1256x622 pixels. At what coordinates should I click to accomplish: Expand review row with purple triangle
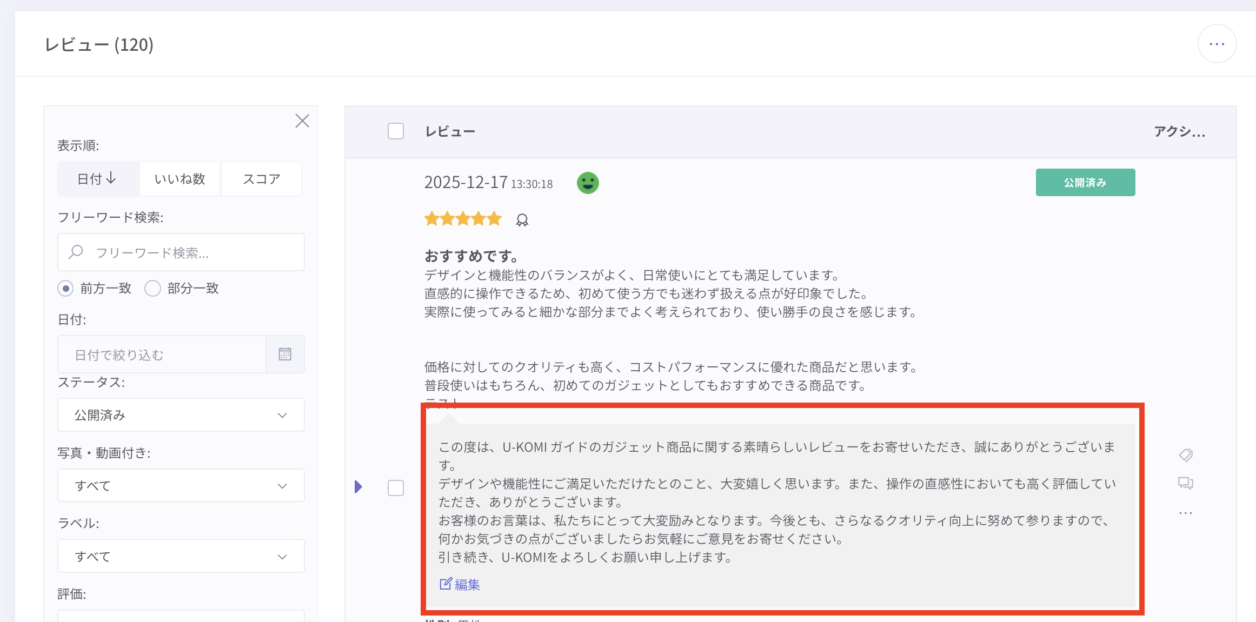(358, 487)
